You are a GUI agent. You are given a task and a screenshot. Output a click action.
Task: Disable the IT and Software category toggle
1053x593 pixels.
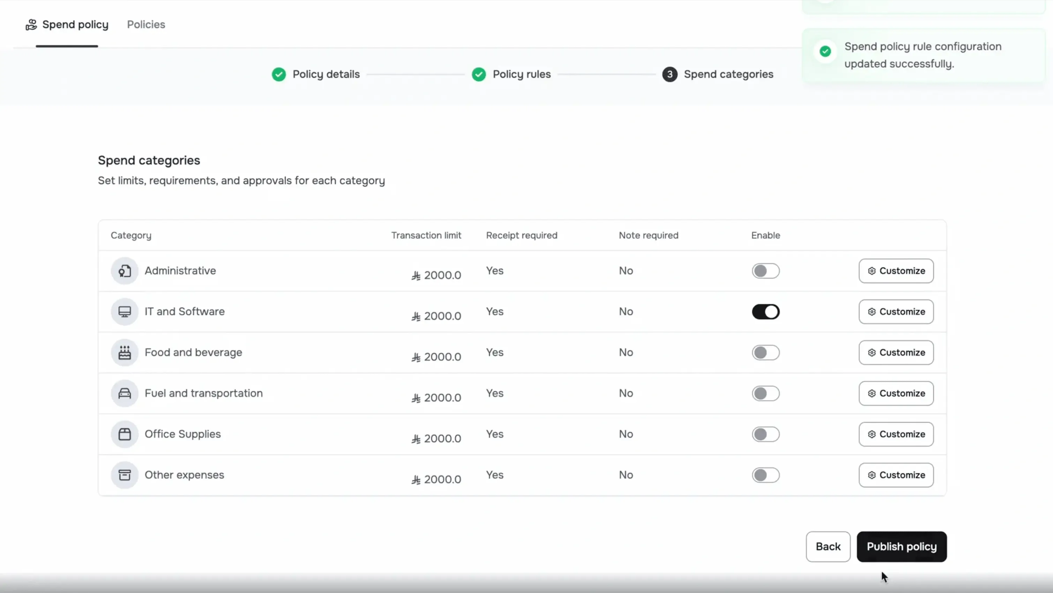[x=765, y=311]
